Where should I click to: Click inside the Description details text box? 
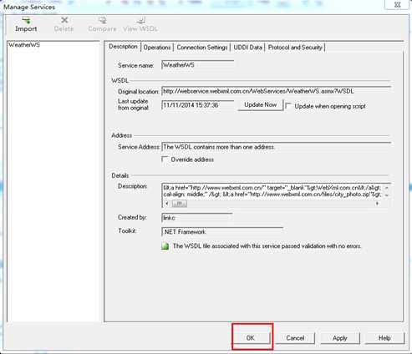(272, 191)
